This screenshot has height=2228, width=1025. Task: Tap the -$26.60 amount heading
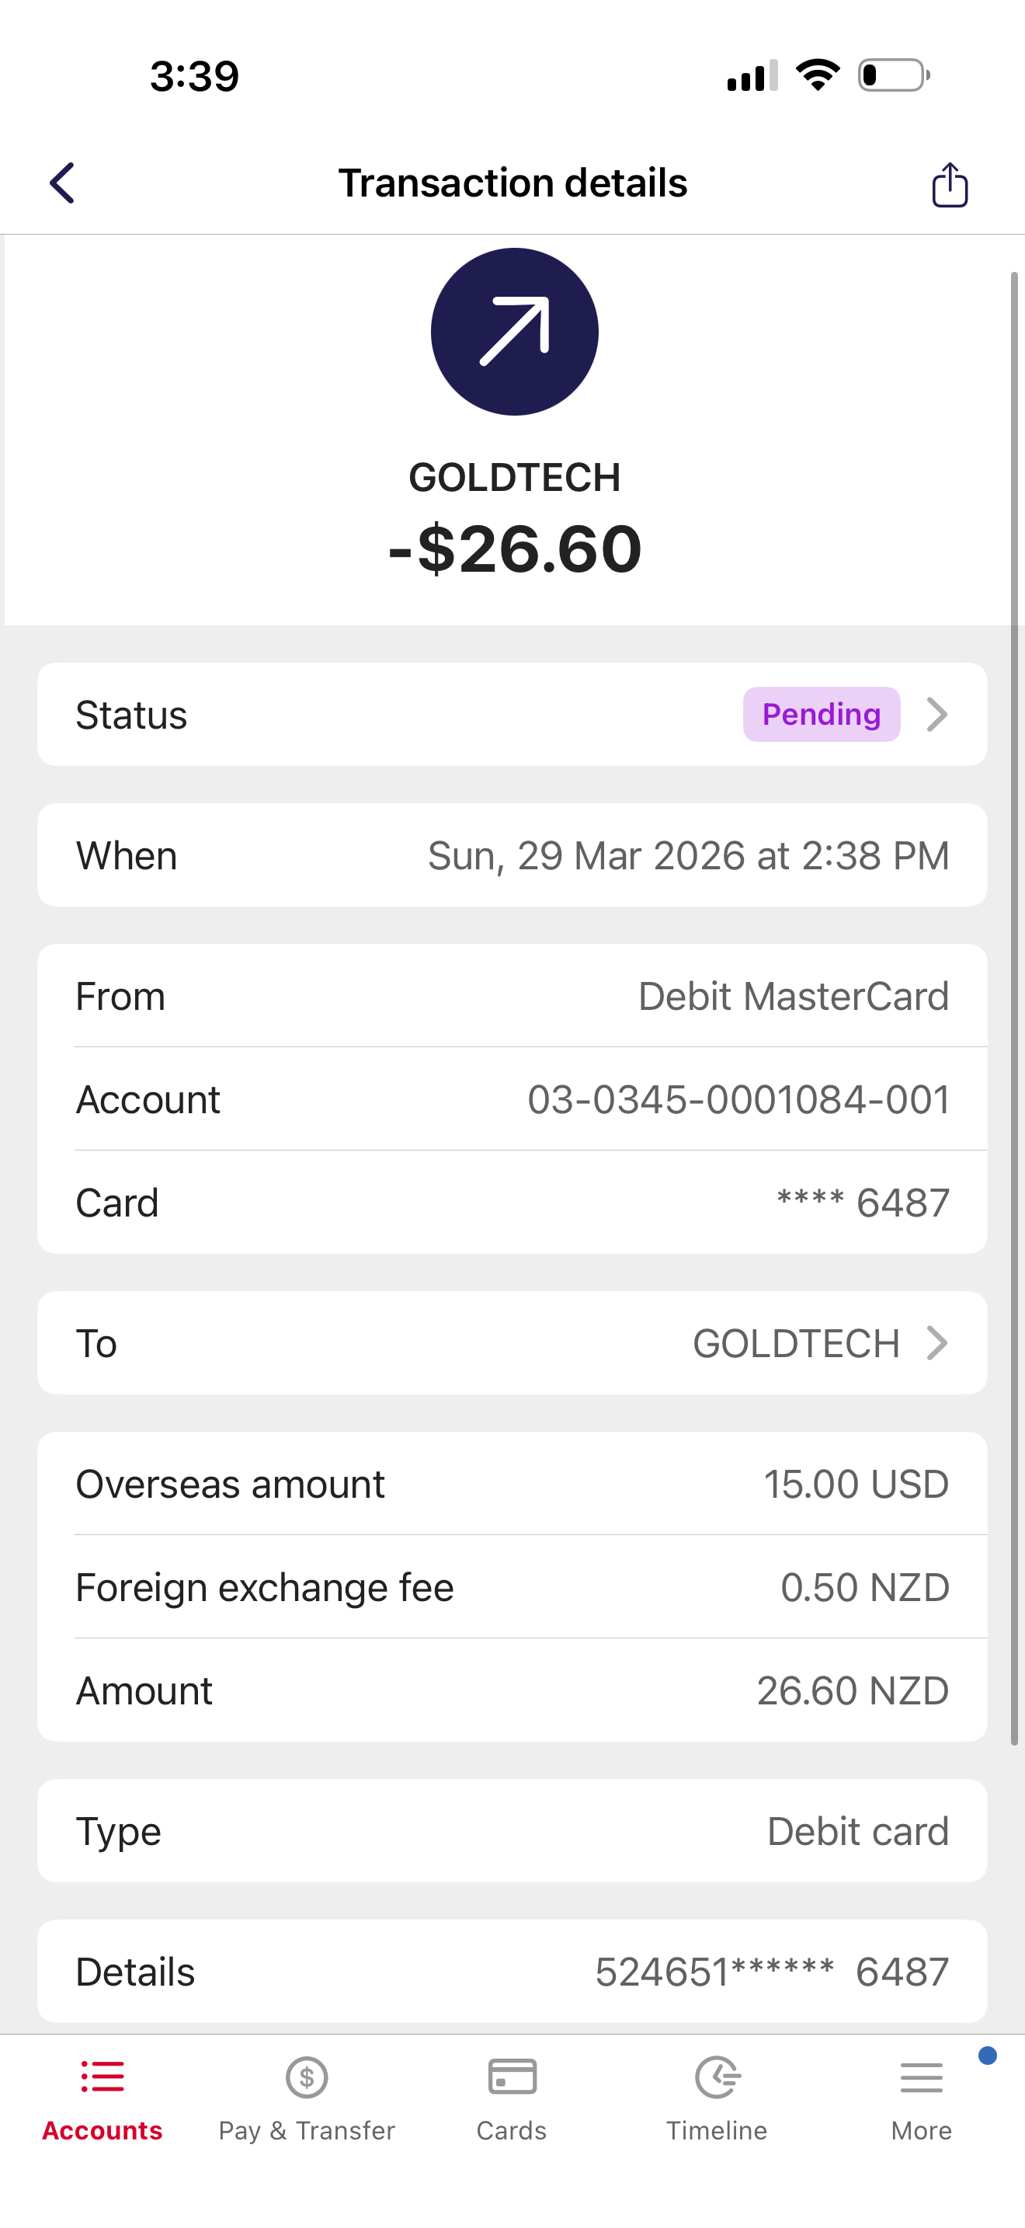[x=514, y=549]
